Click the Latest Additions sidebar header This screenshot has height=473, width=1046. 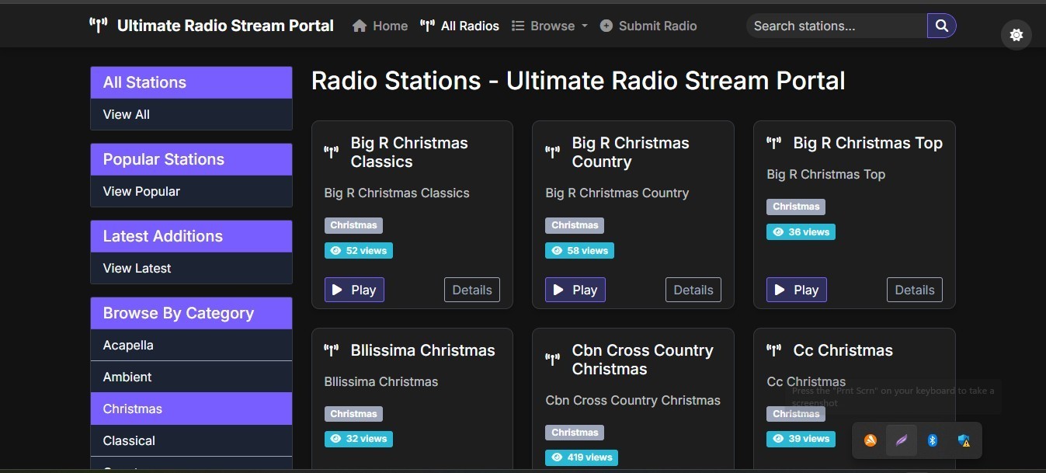tap(191, 236)
